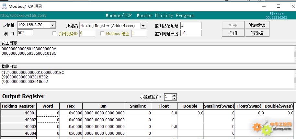Click the 打开 button
Image resolution: width=296 pixels, height=139 pixels.
tap(233, 25)
